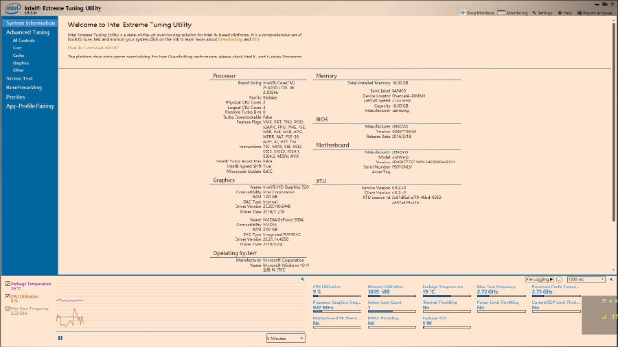Toggle the CPU Utilization checkbox
The width and height of the screenshot is (618, 347).
coord(8,296)
